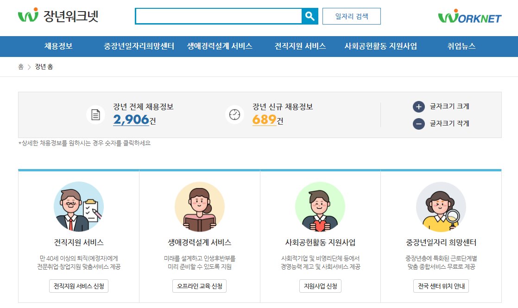Click the 장년워크넷 logo
The width and height of the screenshot is (518, 308).
[58, 15]
